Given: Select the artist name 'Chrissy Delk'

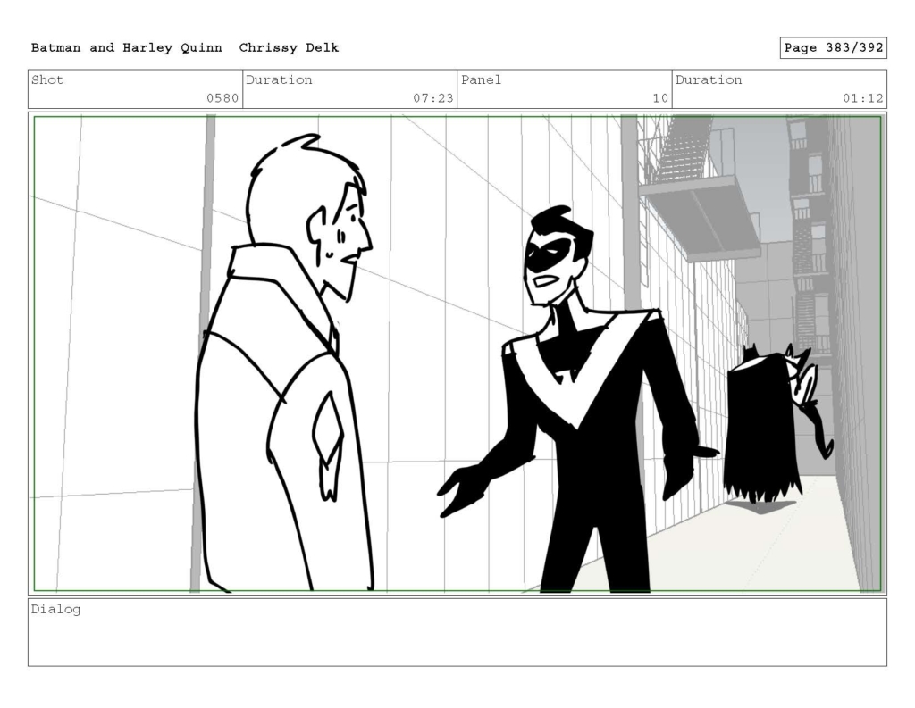Looking at the screenshot, I should pyautogui.click(x=289, y=48).
